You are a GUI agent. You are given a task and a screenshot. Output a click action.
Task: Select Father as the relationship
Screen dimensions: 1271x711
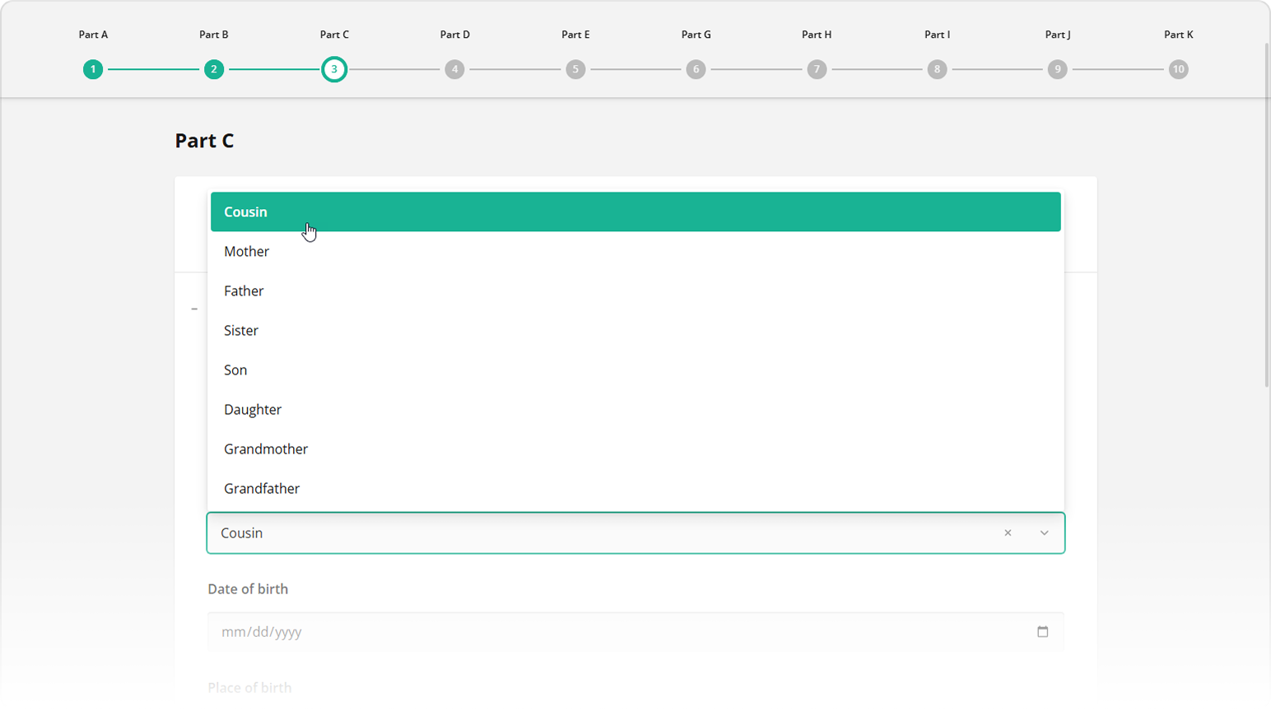(244, 290)
